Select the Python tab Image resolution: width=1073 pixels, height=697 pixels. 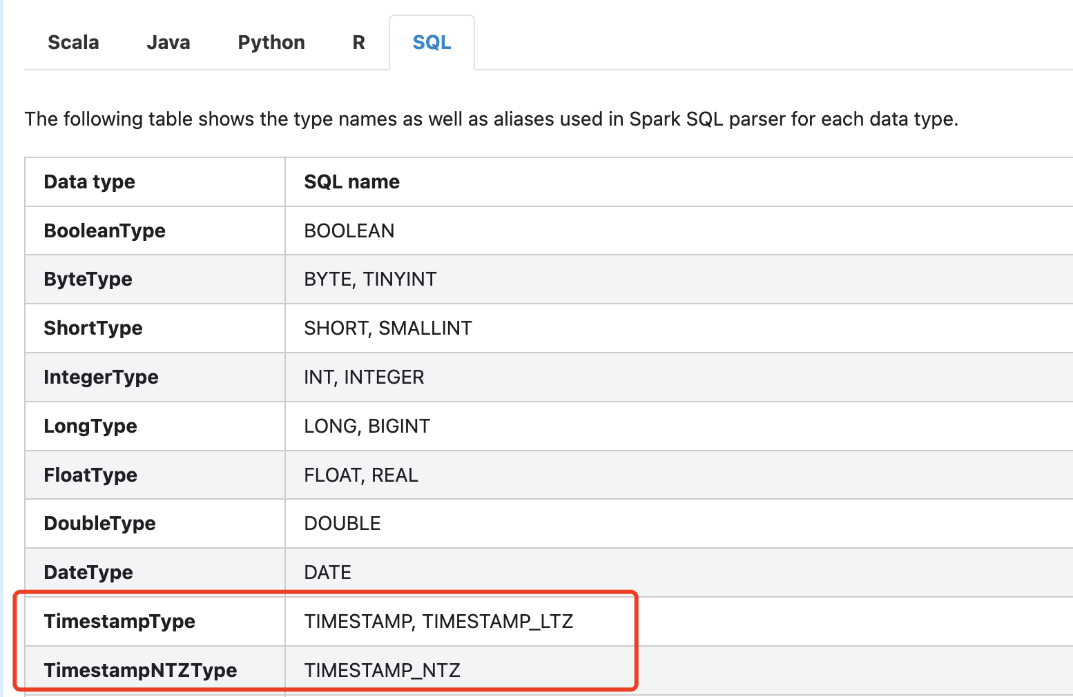tap(271, 43)
